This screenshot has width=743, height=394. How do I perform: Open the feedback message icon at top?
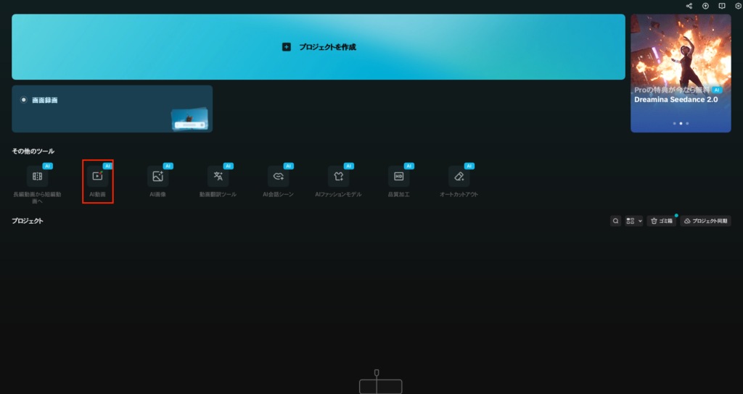pyautogui.click(x=722, y=6)
